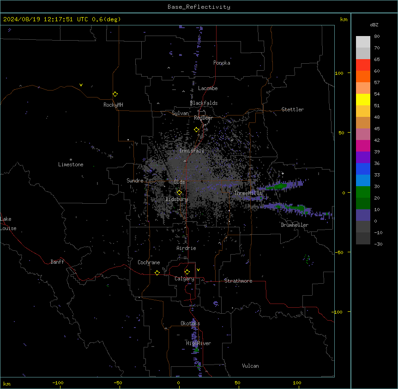The image size is (398, 389).
Task: Select the yellow diamond marker below Cochrane
Action: 157,273
